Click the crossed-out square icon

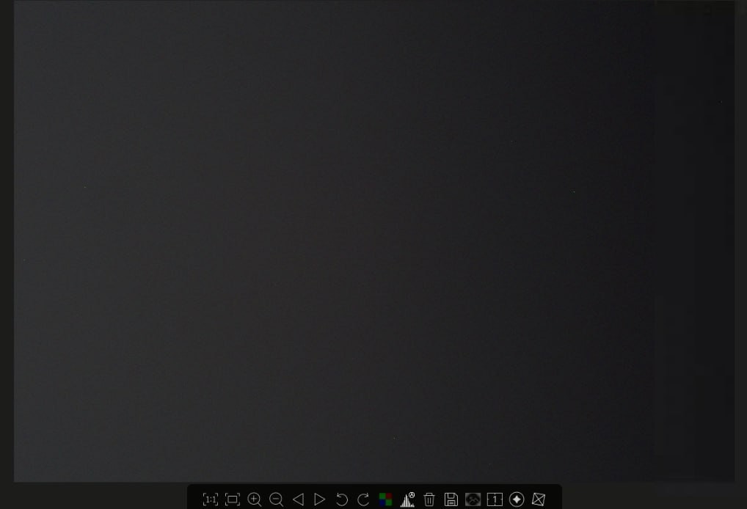click(539, 499)
